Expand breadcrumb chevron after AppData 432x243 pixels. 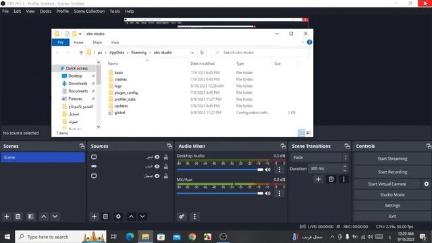coord(128,53)
